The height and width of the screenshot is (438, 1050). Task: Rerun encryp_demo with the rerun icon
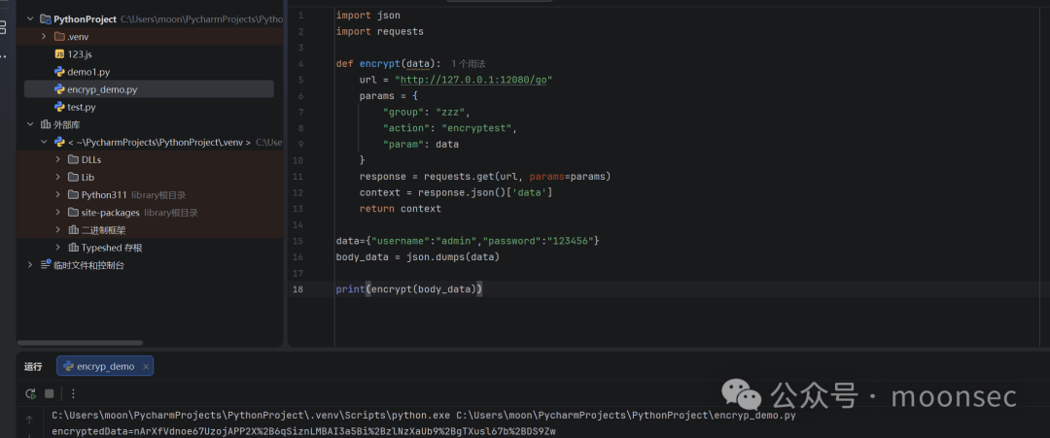point(30,394)
